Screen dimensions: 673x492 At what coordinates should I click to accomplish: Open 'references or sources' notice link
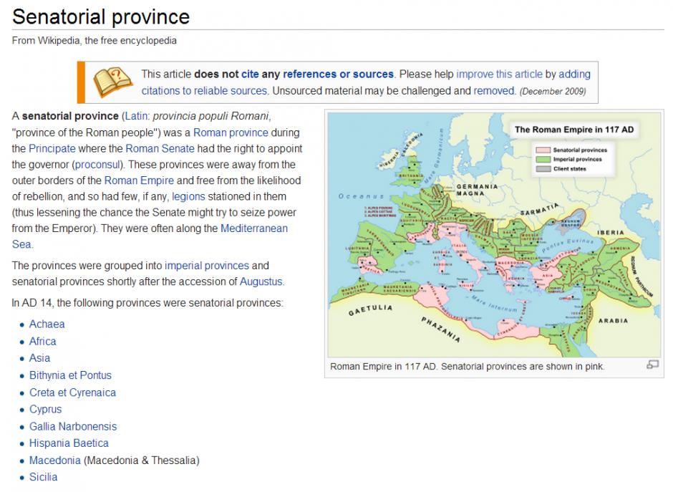tap(338, 74)
